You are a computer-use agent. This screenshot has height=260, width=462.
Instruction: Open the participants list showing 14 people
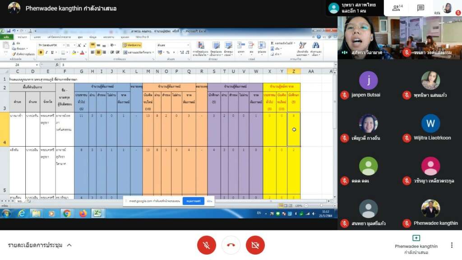coord(397,8)
